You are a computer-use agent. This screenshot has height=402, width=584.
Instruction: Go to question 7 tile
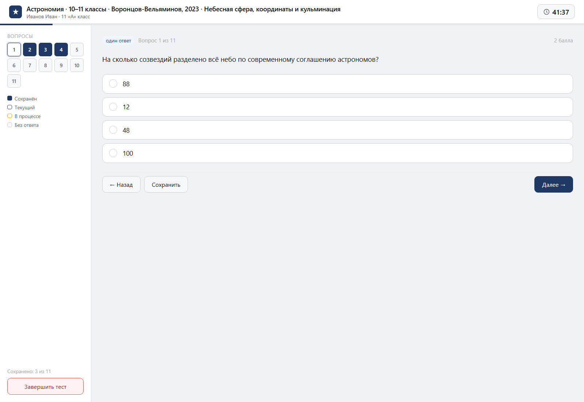pos(30,65)
